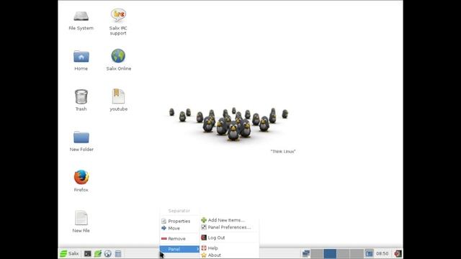Click the Properties document icon
461x259 pixels.
pos(164,221)
